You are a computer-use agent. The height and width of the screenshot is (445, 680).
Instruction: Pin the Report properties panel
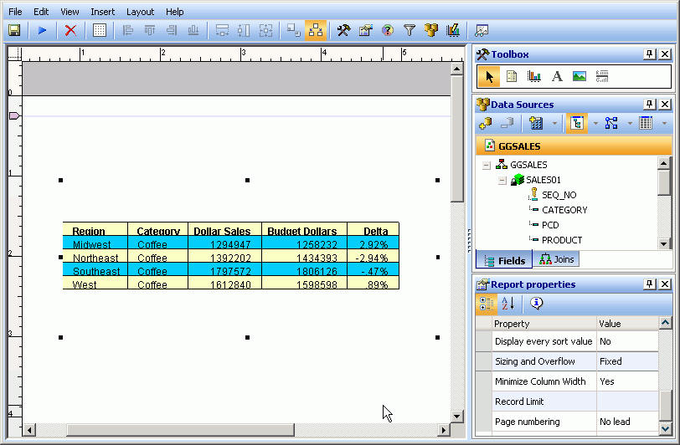[x=649, y=284]
